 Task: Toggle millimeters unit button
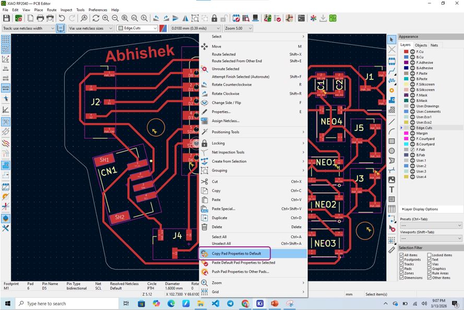tap(6, 88)
